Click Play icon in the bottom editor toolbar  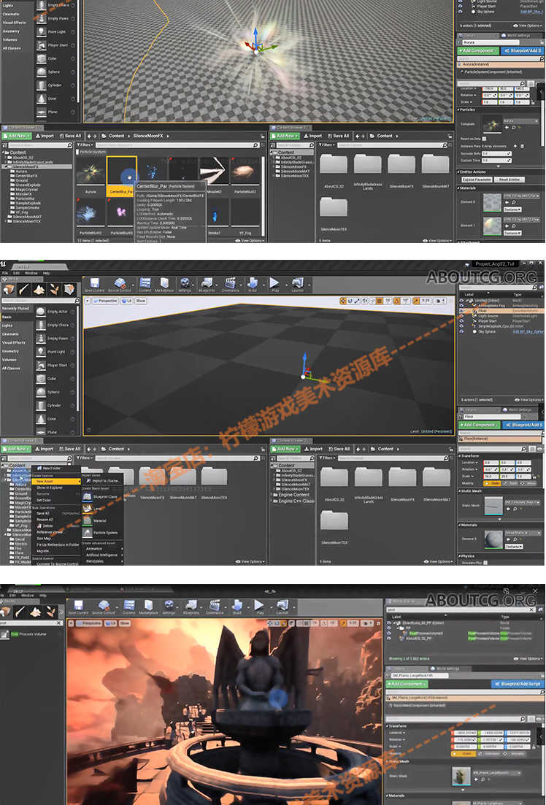259,606
